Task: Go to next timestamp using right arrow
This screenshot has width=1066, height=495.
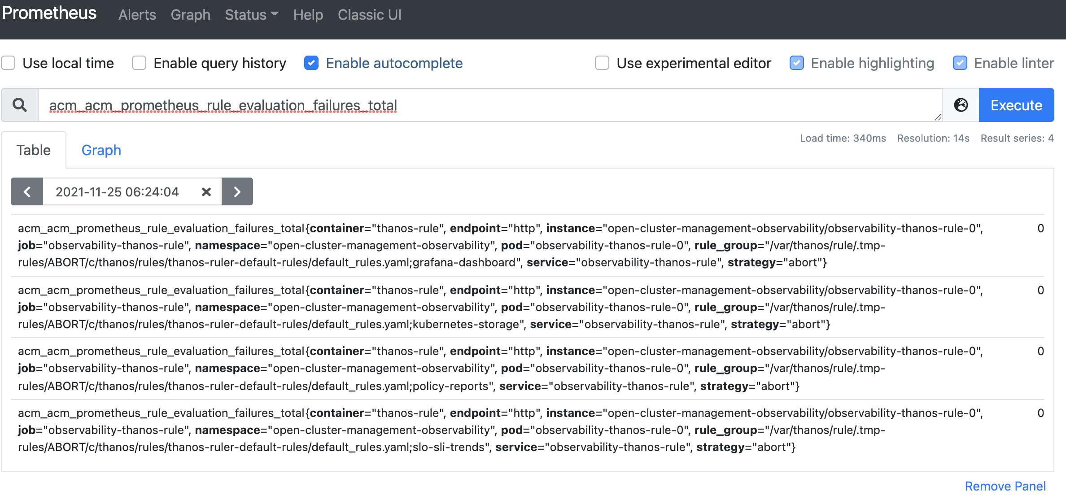Action: (x=237, y=191)
